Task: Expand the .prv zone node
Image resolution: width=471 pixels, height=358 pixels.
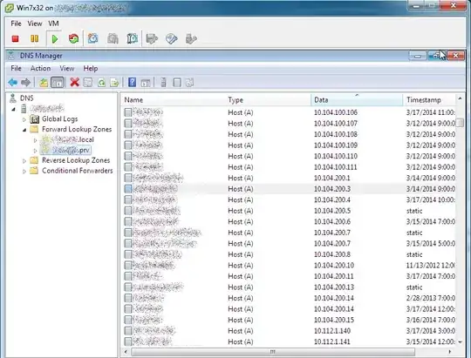Action: point(35,151)
